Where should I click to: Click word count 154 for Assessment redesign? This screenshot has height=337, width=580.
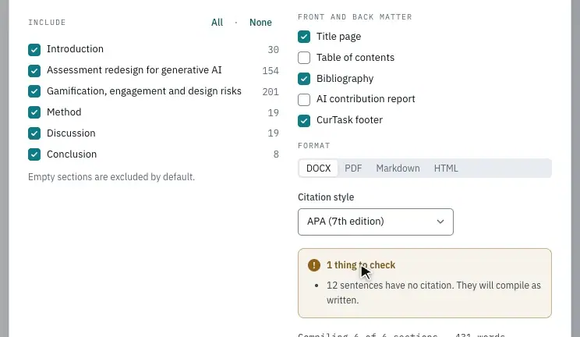click(x=271, y=71)
